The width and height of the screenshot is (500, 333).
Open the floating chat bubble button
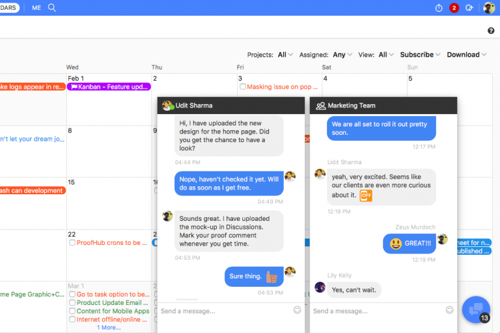click(x=476, y=309)
